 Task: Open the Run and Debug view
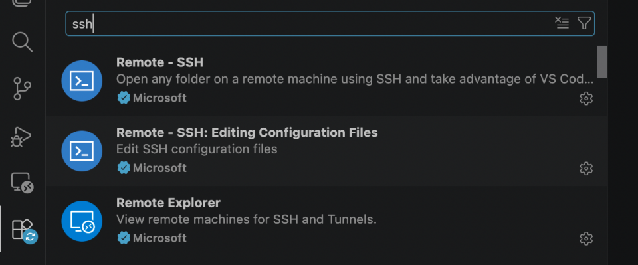pos(21,137)
